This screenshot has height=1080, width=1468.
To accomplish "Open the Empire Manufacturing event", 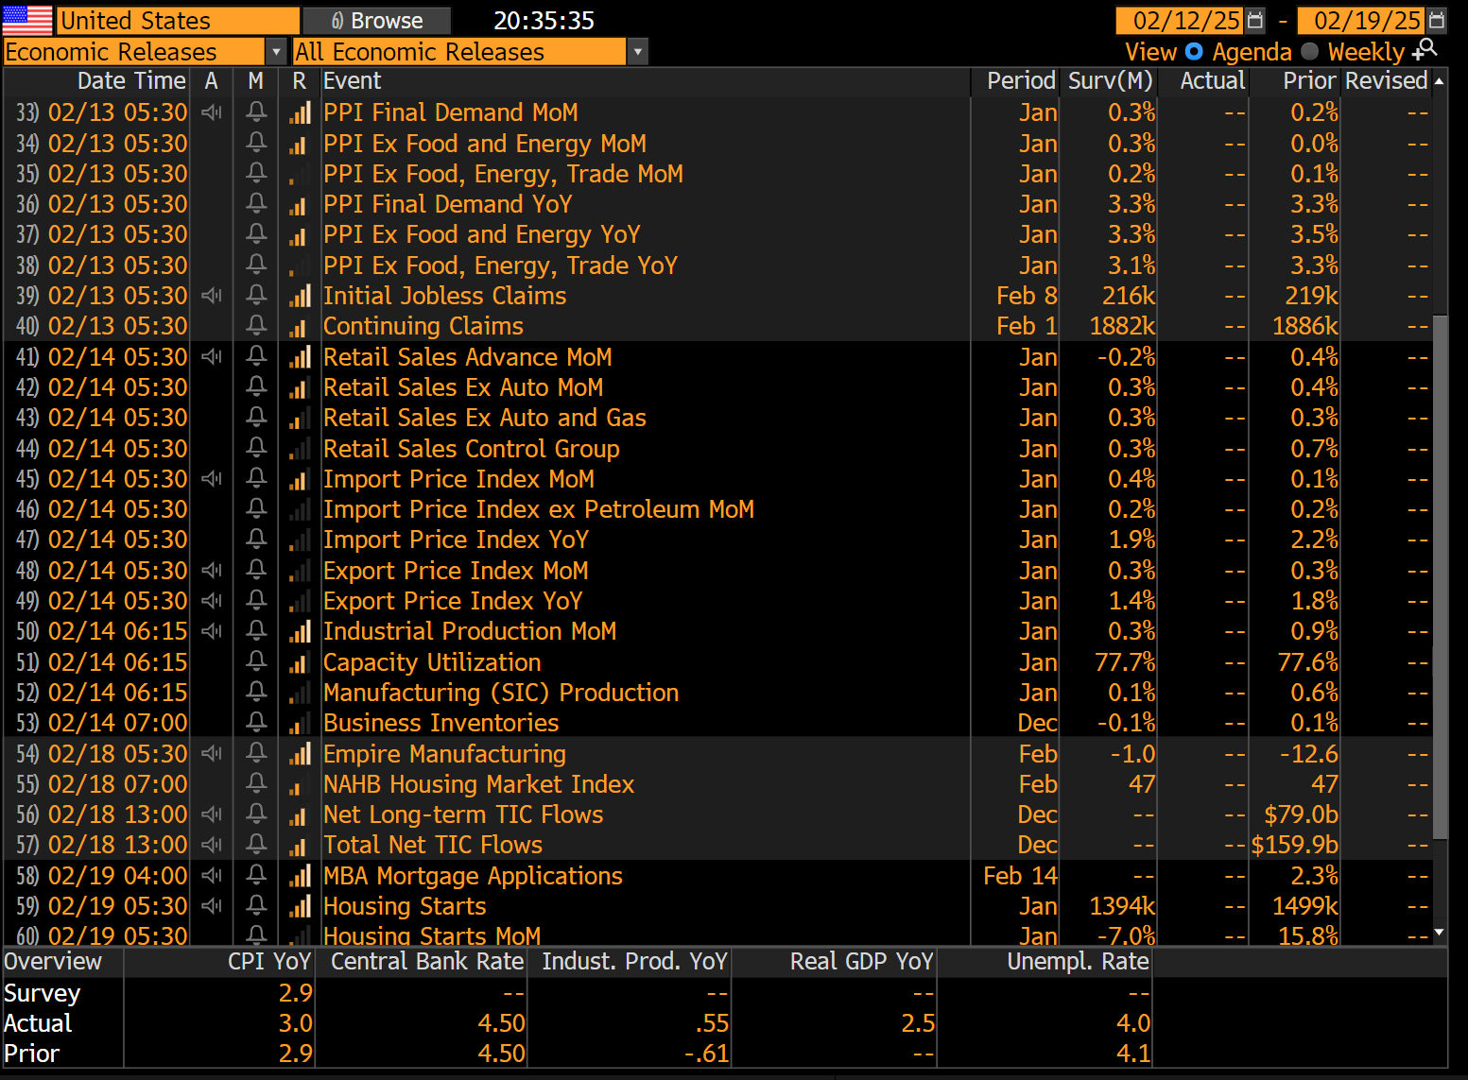I will point(444,754).
